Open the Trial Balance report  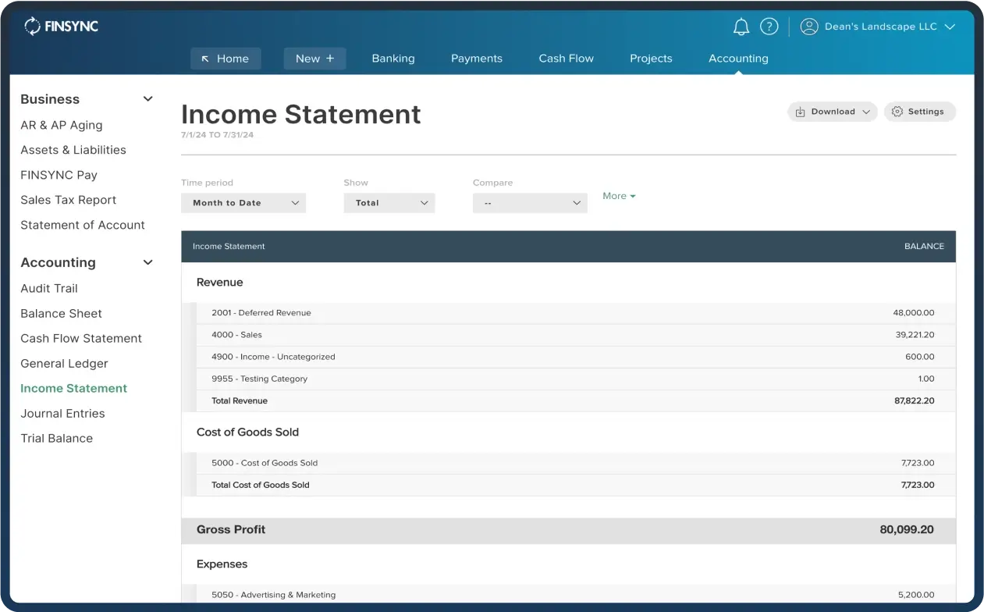click(x=56, y=438)
